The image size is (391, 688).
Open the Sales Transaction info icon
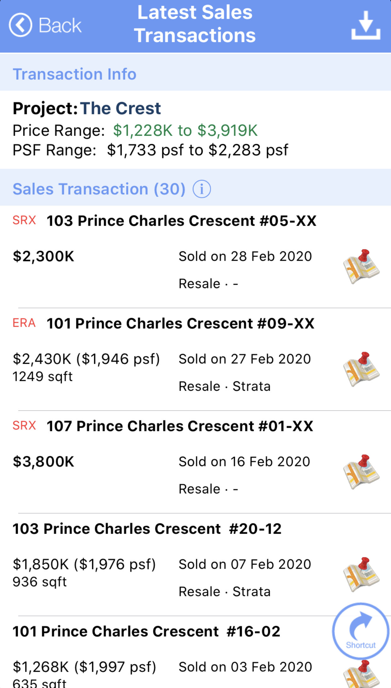201,189
